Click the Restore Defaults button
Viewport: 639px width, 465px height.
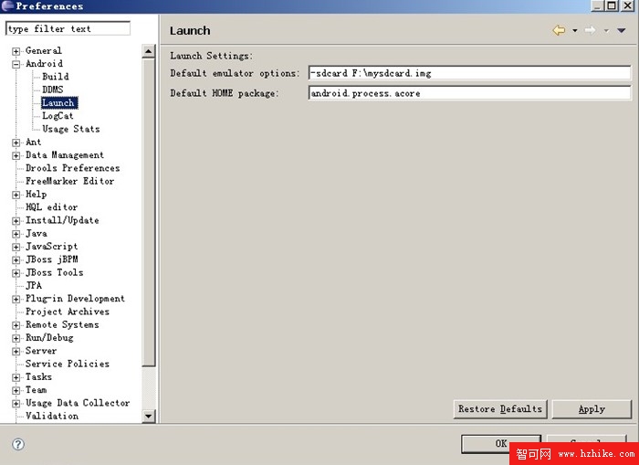coord(500,409)
